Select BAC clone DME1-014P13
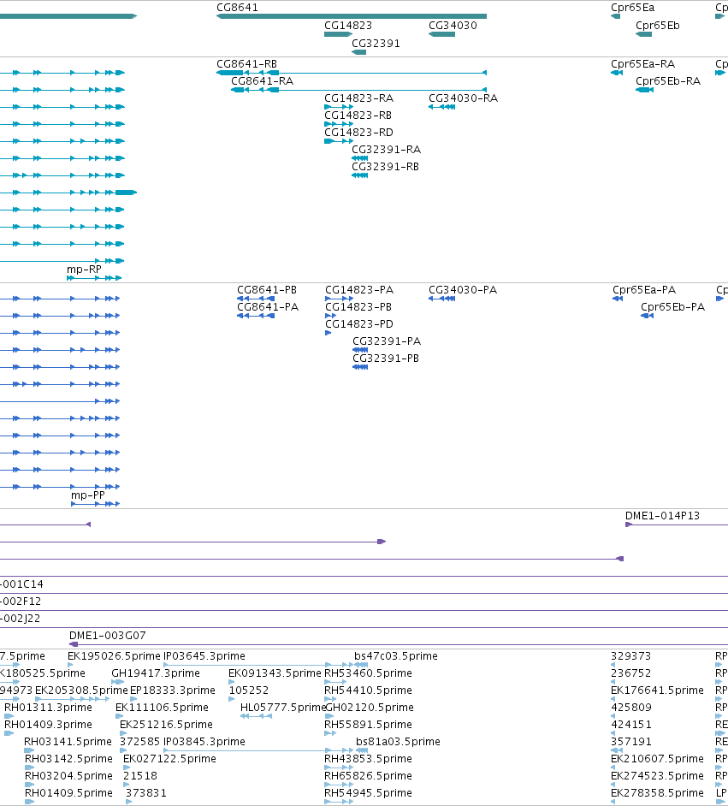This screenshot has width=728, height=806. [x=676, y=524]
